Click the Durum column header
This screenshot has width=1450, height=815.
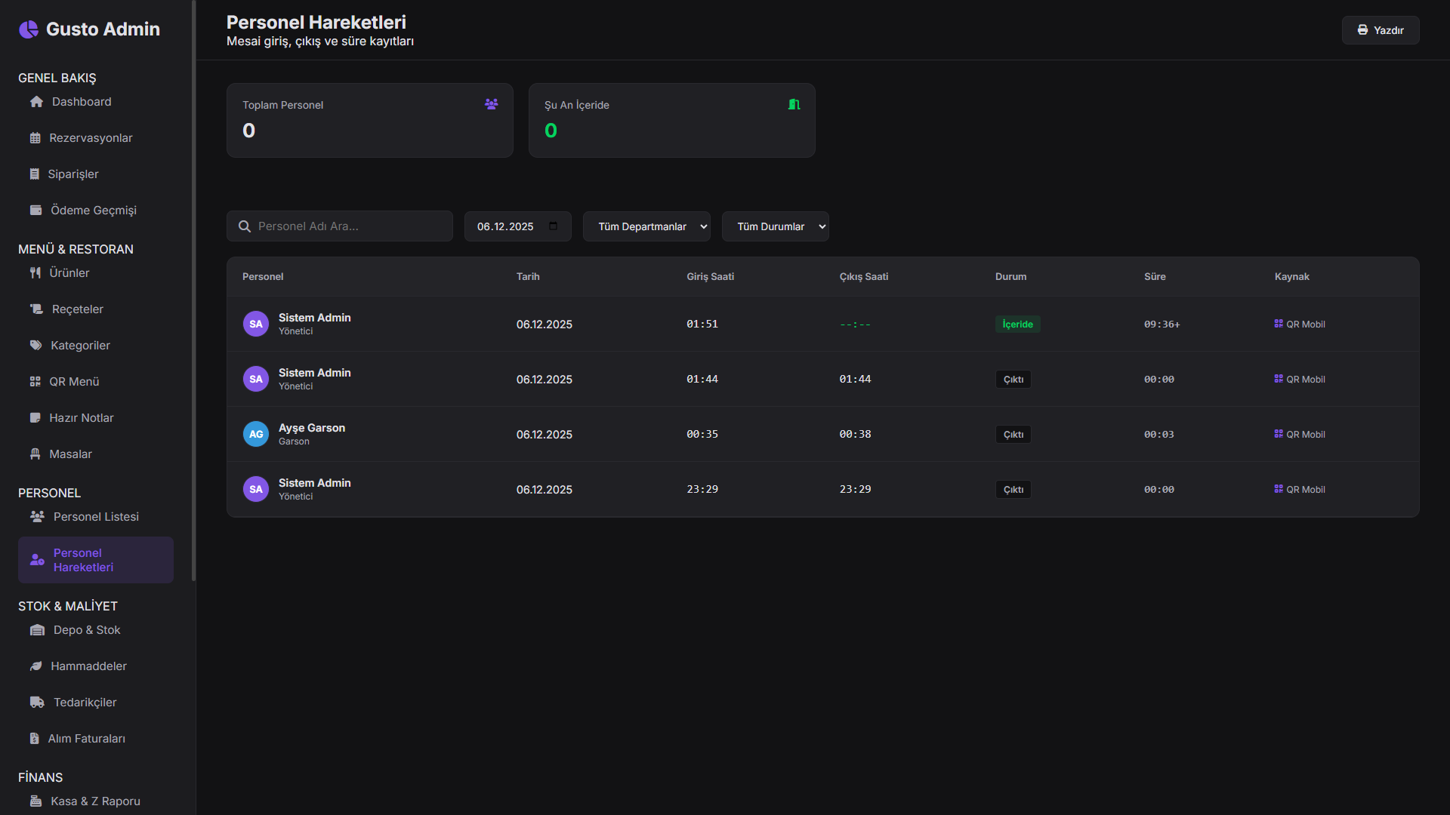point(1010,277)
